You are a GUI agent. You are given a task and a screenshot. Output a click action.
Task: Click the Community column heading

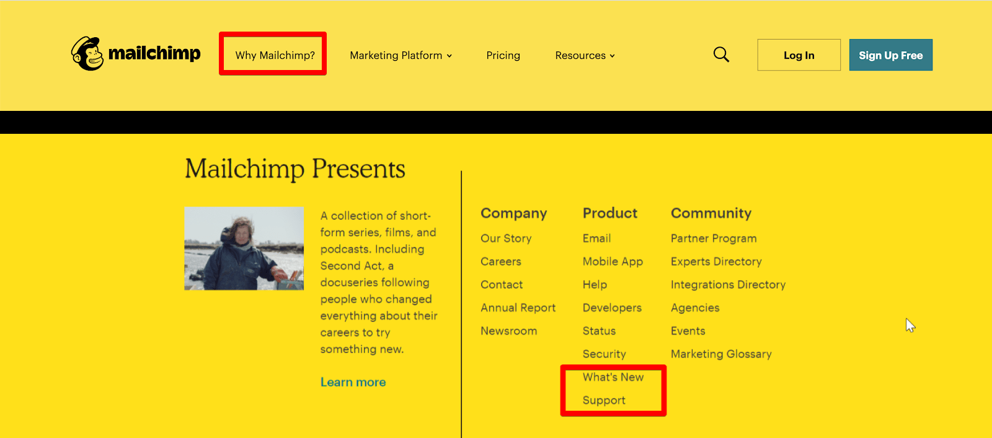[x=711, y=213]
